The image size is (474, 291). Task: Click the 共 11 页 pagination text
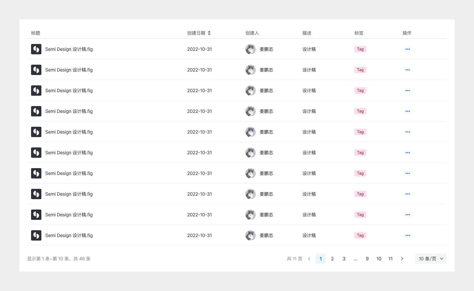[295, 259]
